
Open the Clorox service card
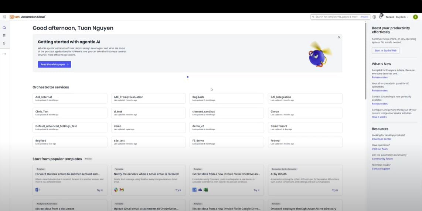click(x=305, y=113)
